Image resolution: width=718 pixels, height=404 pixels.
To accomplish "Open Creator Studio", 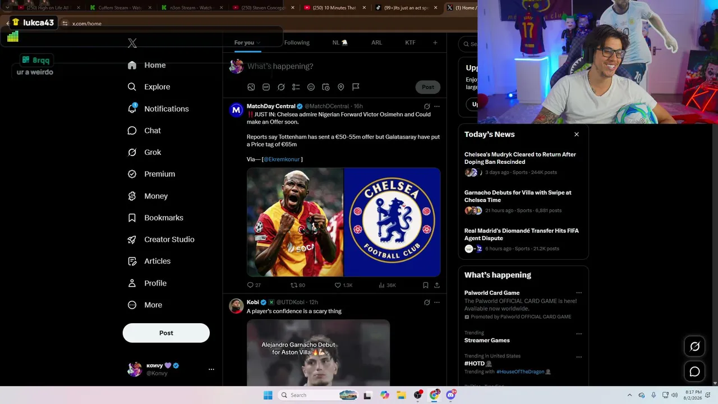I will click(161, 240).
